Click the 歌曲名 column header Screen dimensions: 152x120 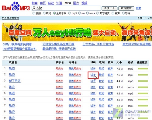(x=13, y=62)
